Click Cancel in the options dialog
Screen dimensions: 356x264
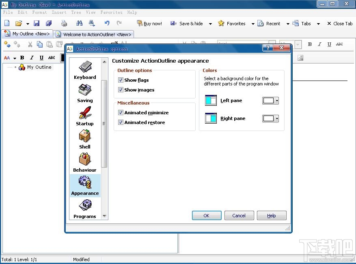pyautogui.click(x=239, y=215)
